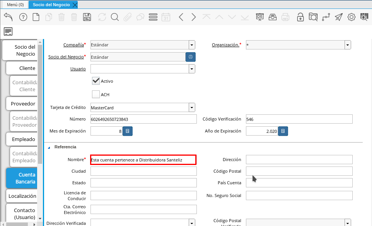Screen dimensions: 372x226
Task: Save record using floppy disk icon
Action: [87, 17]
